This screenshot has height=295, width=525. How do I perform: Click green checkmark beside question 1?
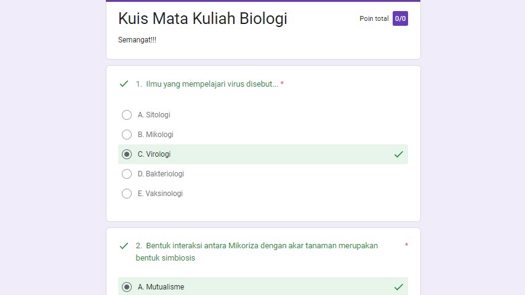(x=124, y=84)
